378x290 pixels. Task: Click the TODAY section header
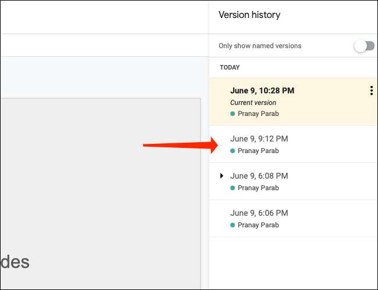coord(230,67)
